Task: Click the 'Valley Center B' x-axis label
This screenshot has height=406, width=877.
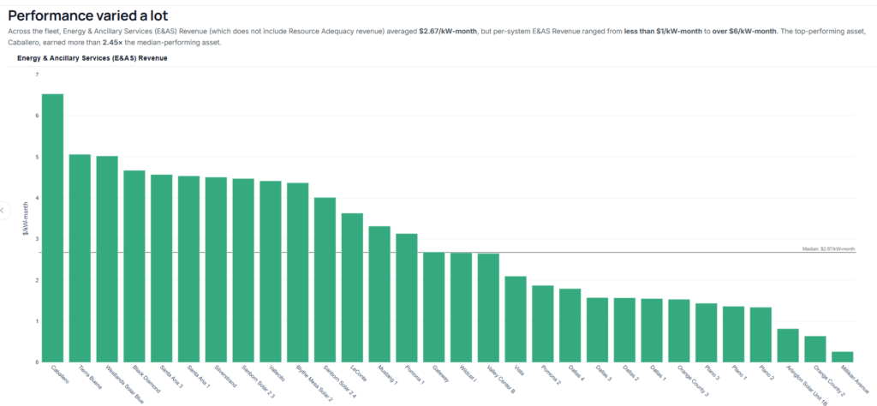Action: (x=499, y=378)
